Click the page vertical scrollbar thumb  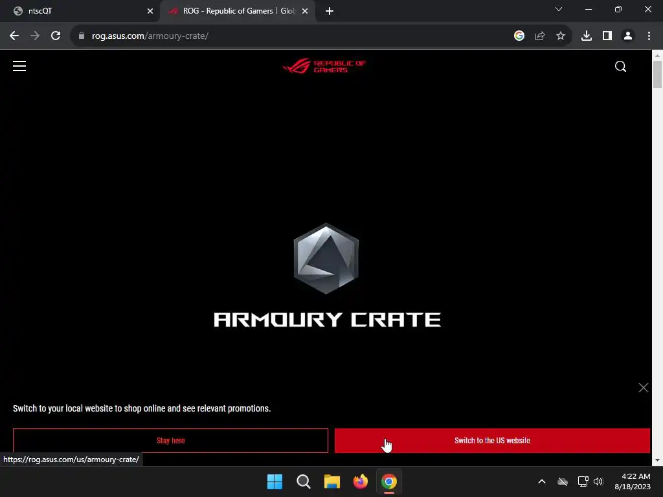coord(657,74)
